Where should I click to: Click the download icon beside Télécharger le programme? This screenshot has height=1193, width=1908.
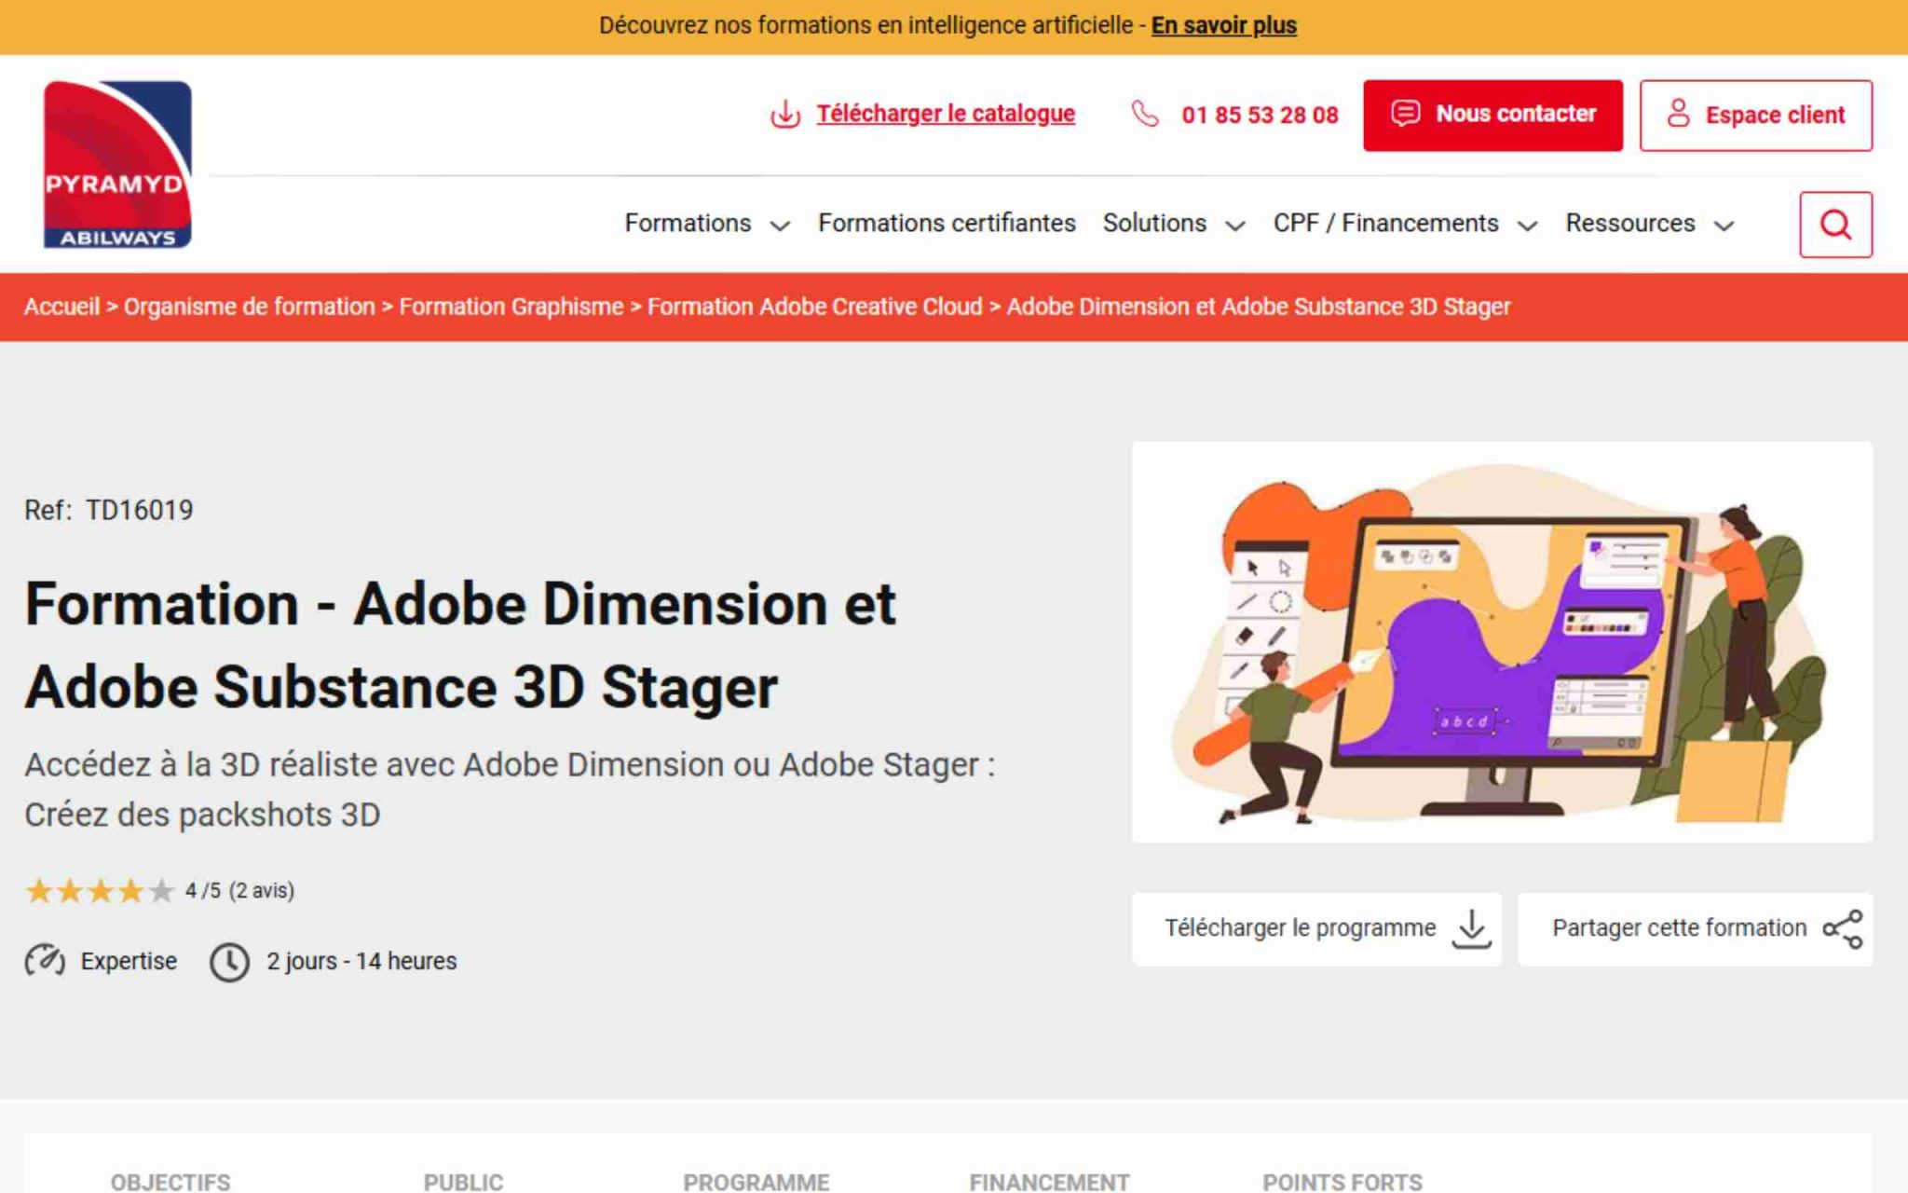pyautogui.click(x=1472, y=929)
